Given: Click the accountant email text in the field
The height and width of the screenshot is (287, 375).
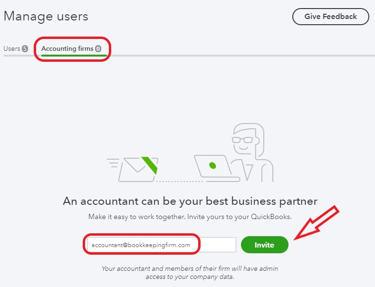Looking at the screenshot, I should click(141, 245).
